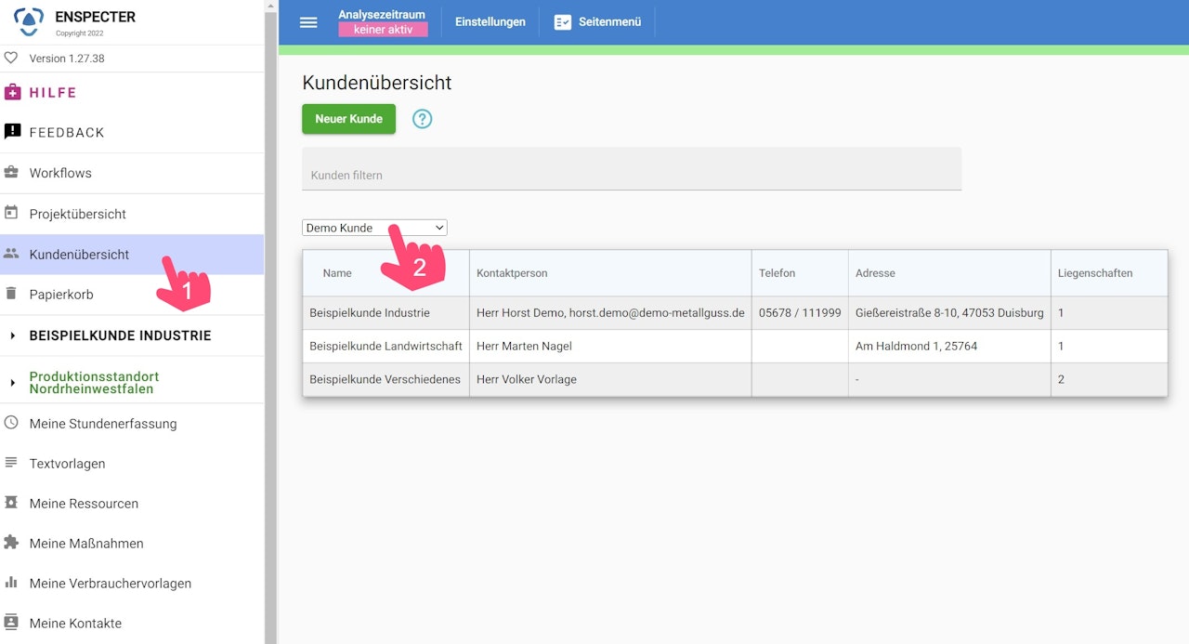The image size is (1189, 644).
Task: Go to Workflows
Action: pyautogui.click(x=60, y=173)
